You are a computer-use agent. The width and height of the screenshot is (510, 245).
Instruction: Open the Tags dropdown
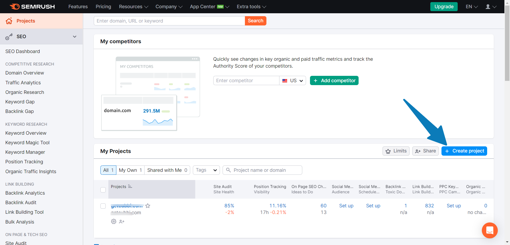[x=206, y=170]
